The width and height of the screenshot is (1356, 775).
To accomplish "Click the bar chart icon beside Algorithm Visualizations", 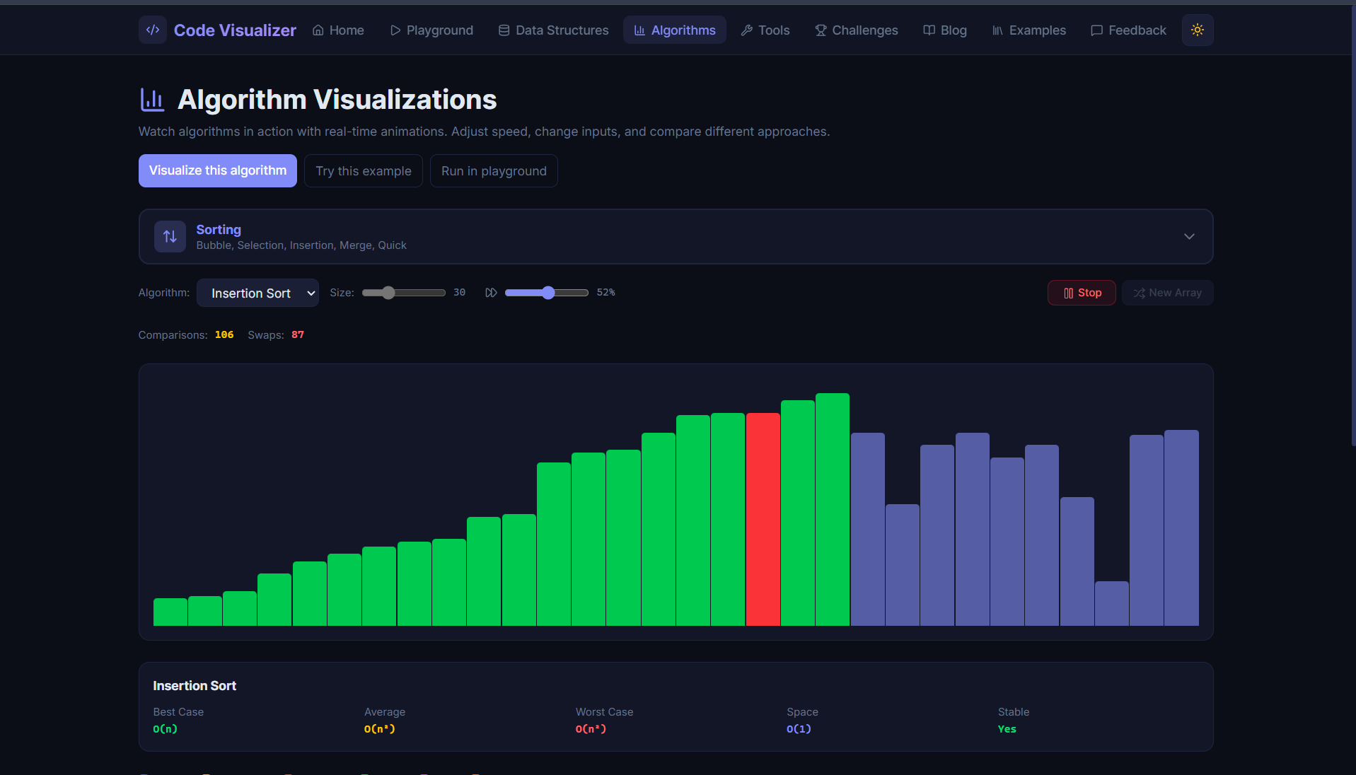I will 152,100.
